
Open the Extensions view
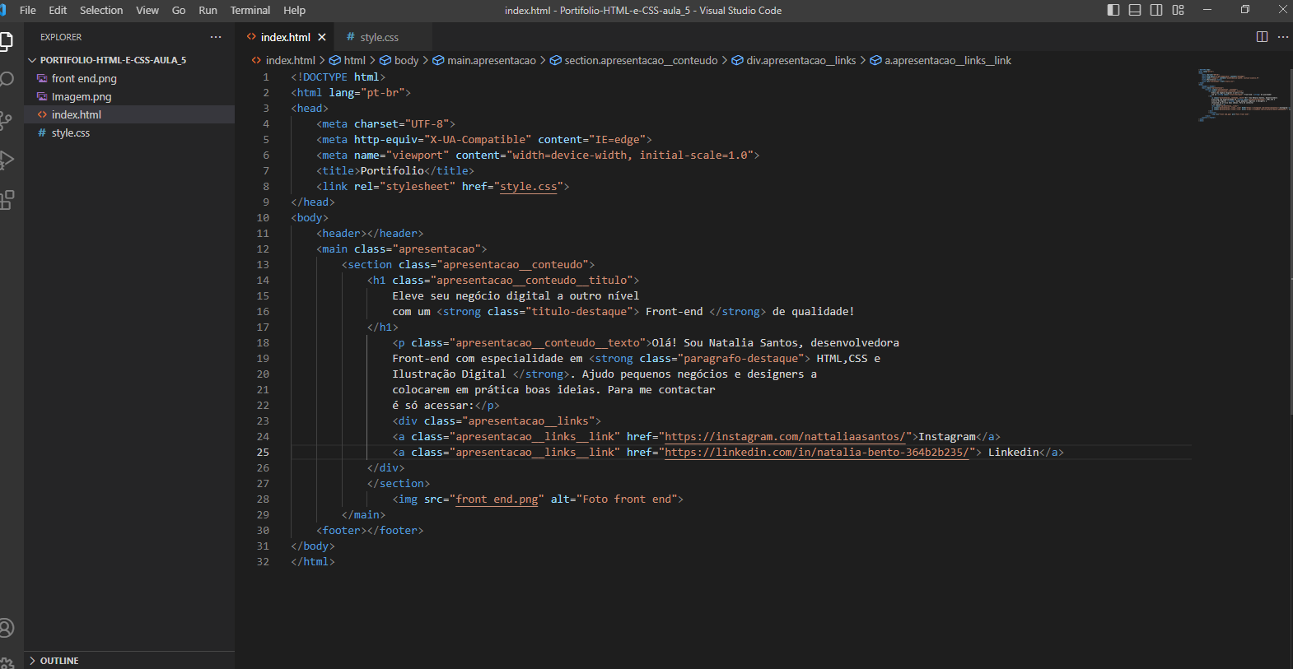point(6,199)
